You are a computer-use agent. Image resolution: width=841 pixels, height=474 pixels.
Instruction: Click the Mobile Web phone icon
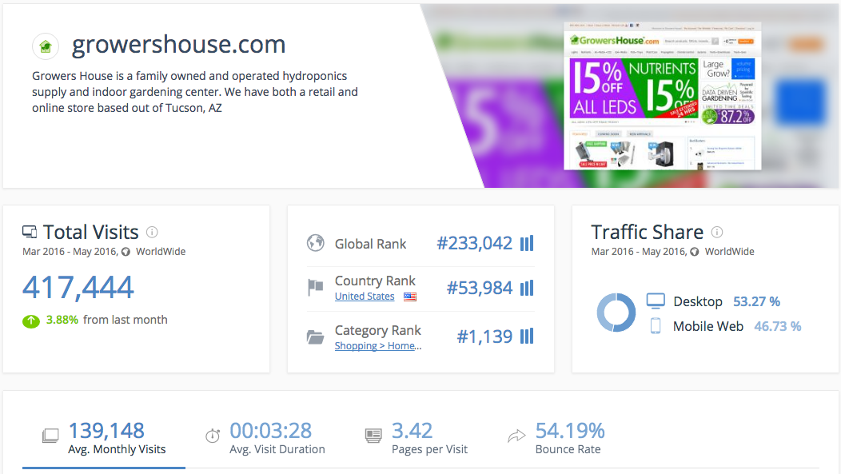pos(656,325)
